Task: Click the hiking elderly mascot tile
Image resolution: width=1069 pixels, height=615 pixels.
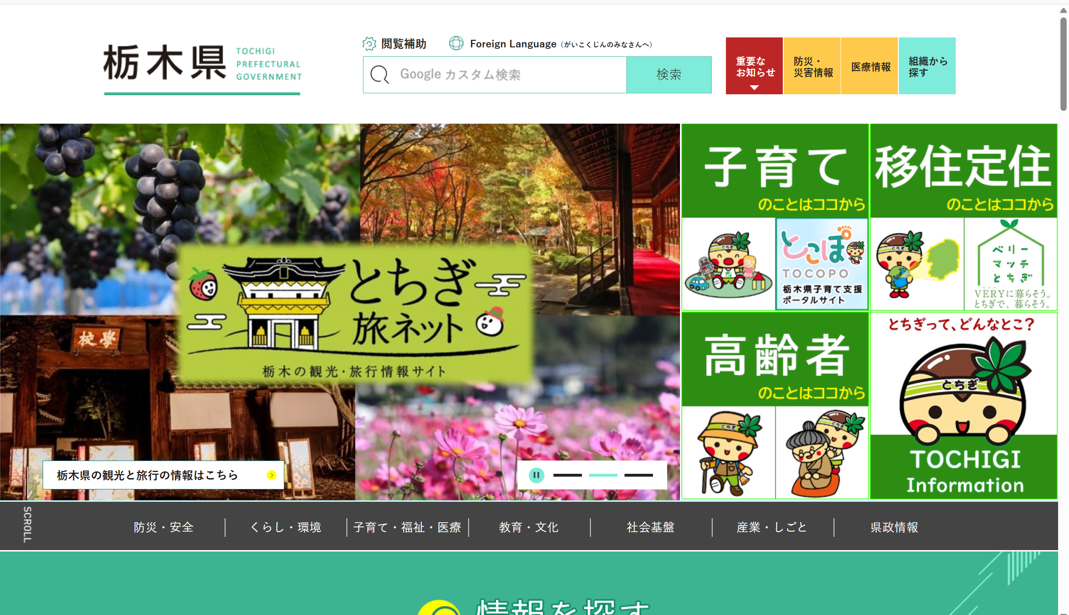Action: coord(728,452)
